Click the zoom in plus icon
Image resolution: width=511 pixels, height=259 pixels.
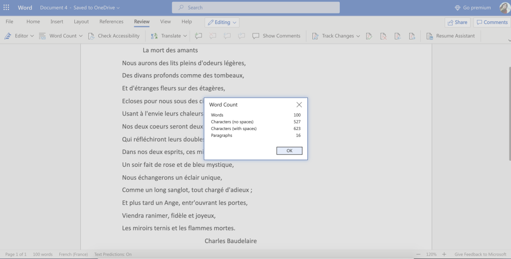tap(444, 254)
